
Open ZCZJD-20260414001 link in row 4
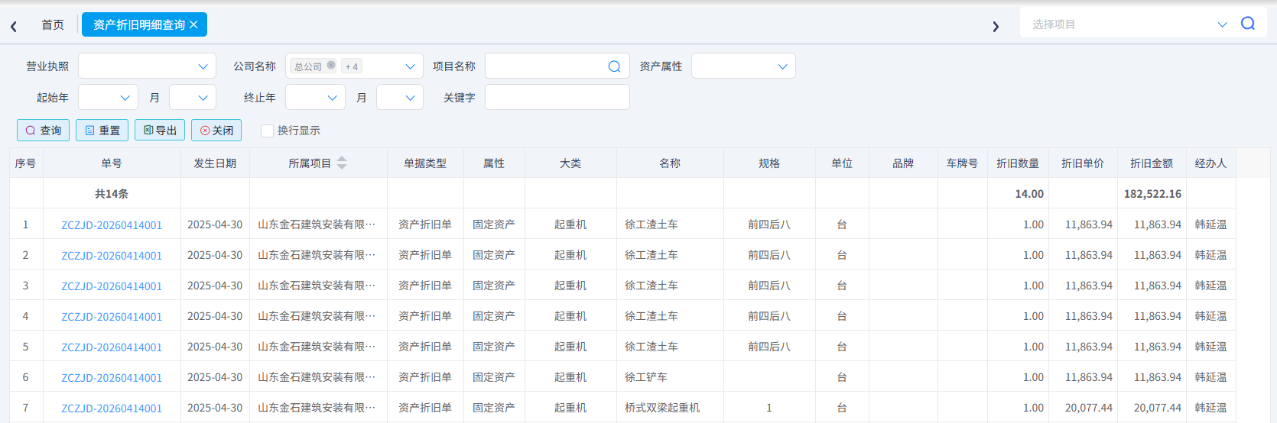(x=112, y=316)
